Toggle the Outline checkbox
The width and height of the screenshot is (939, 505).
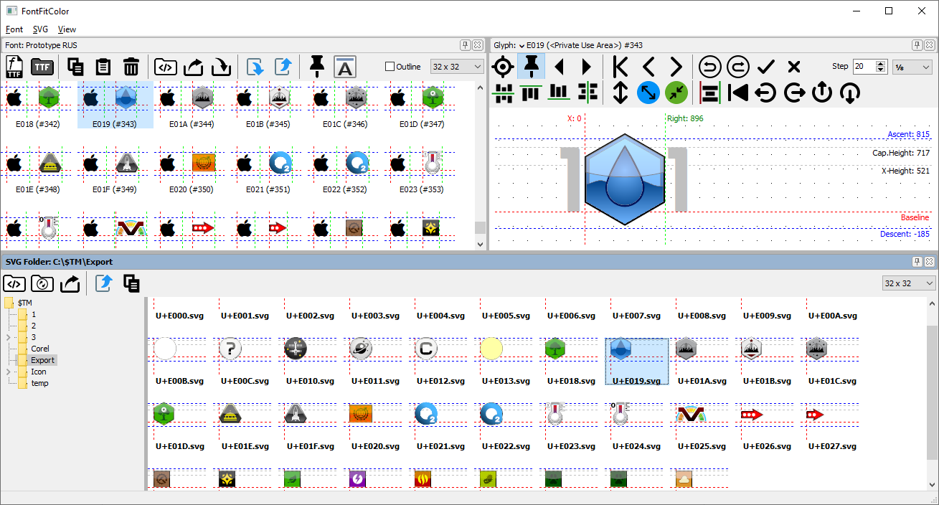[390, 66]
